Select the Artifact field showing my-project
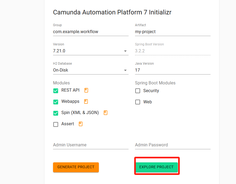The width and height of the screenshot is (236, 184). (173, 32)
